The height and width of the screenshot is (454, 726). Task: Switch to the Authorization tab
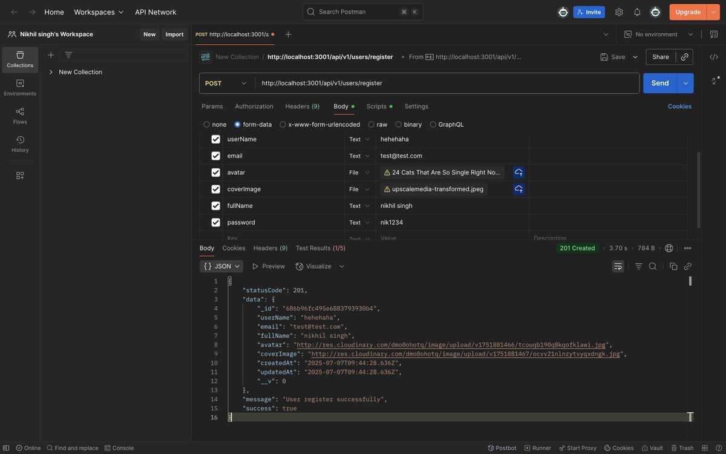click(254, 107)
